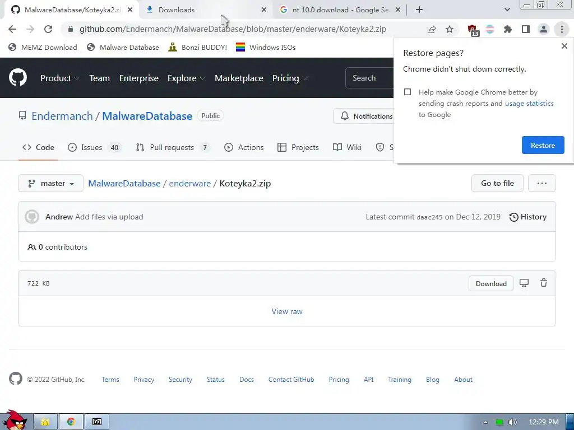
Task: Delete this file with trash icon
Action: [x=544, y=283]
